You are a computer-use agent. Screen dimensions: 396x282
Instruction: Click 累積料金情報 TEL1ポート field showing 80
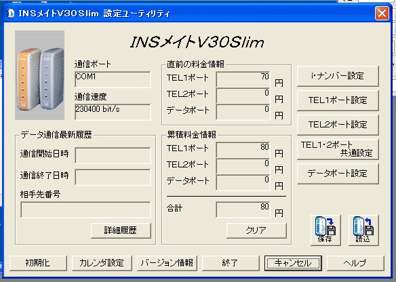coord(243,150)
